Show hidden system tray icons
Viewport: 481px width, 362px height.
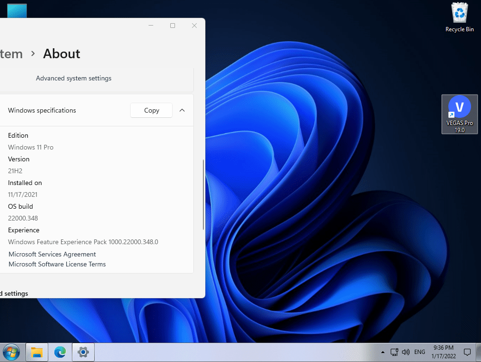click(383, 352)
